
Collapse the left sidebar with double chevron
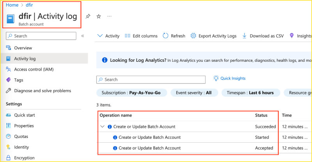82,36
